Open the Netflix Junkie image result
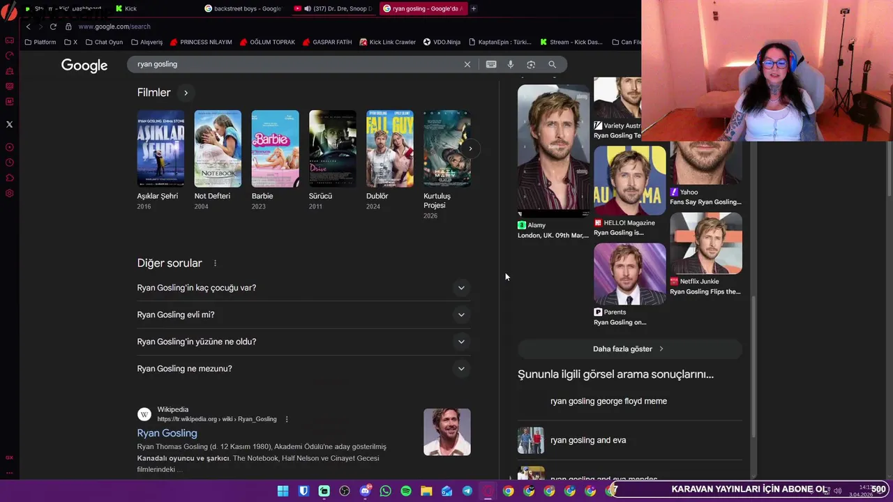Screen dimensions: 893x502 pos(706,243)
